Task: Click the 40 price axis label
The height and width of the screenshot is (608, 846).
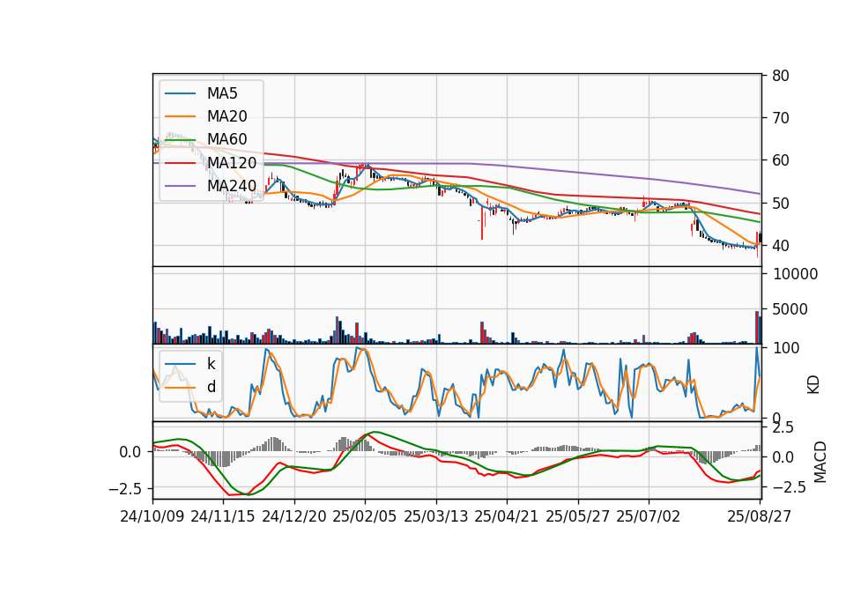Action: [x=780, y=246]
